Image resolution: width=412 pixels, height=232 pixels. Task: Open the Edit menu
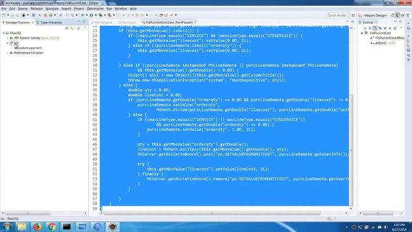[x=12, y=8]
